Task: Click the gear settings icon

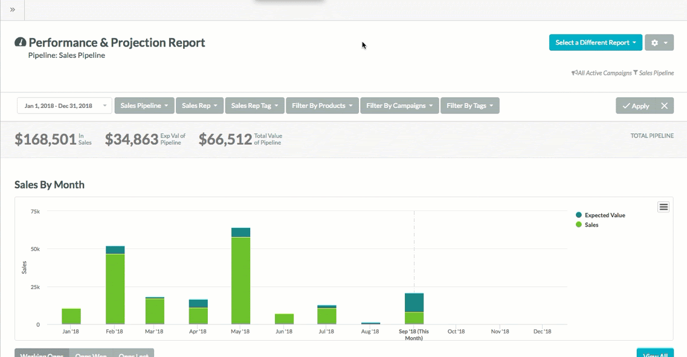Action: [x=656, y=42]
